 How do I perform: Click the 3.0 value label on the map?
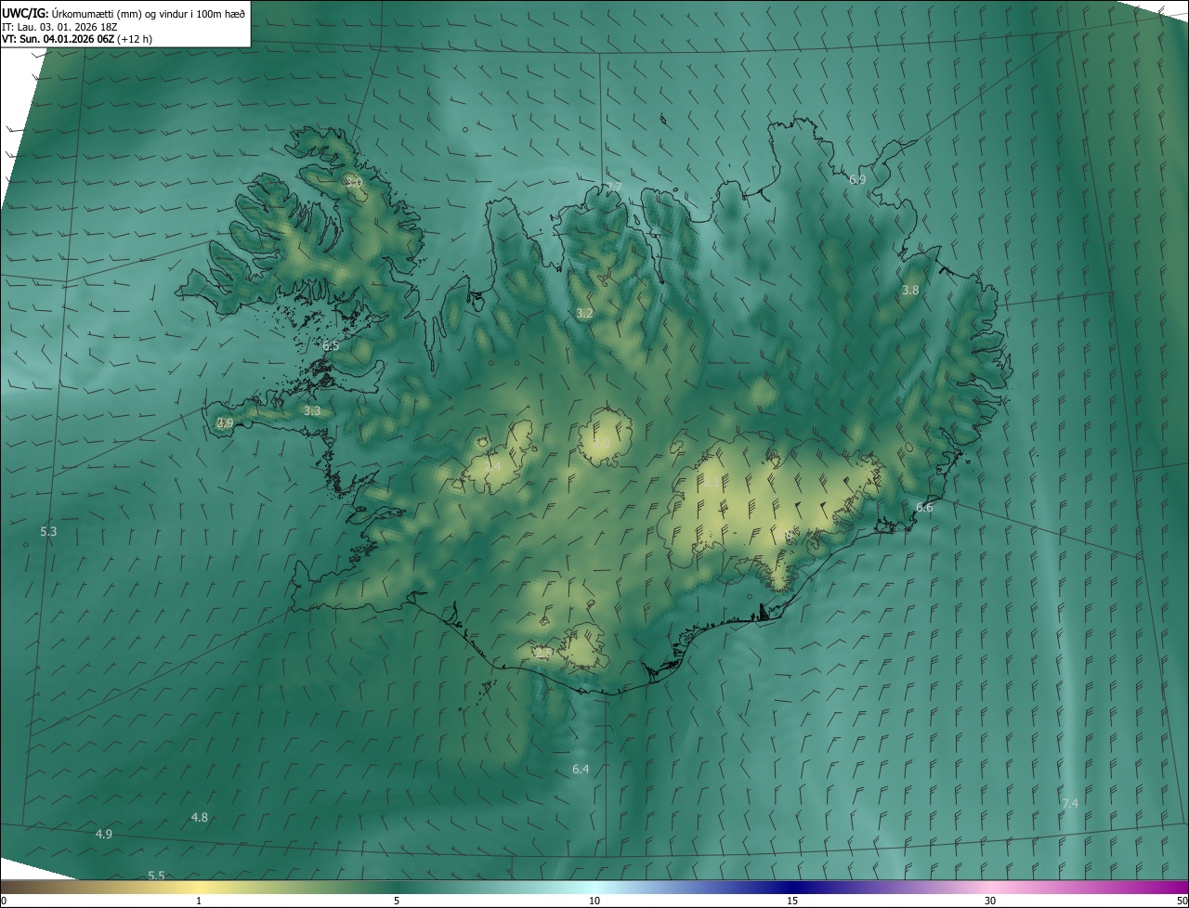pyautogui.click(x=354, y=182)
